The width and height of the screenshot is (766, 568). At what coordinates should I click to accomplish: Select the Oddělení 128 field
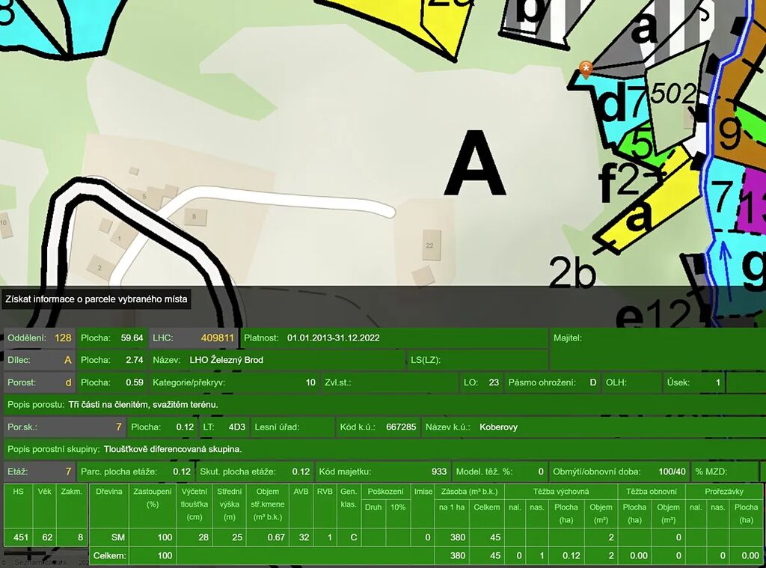coord(40,338)
